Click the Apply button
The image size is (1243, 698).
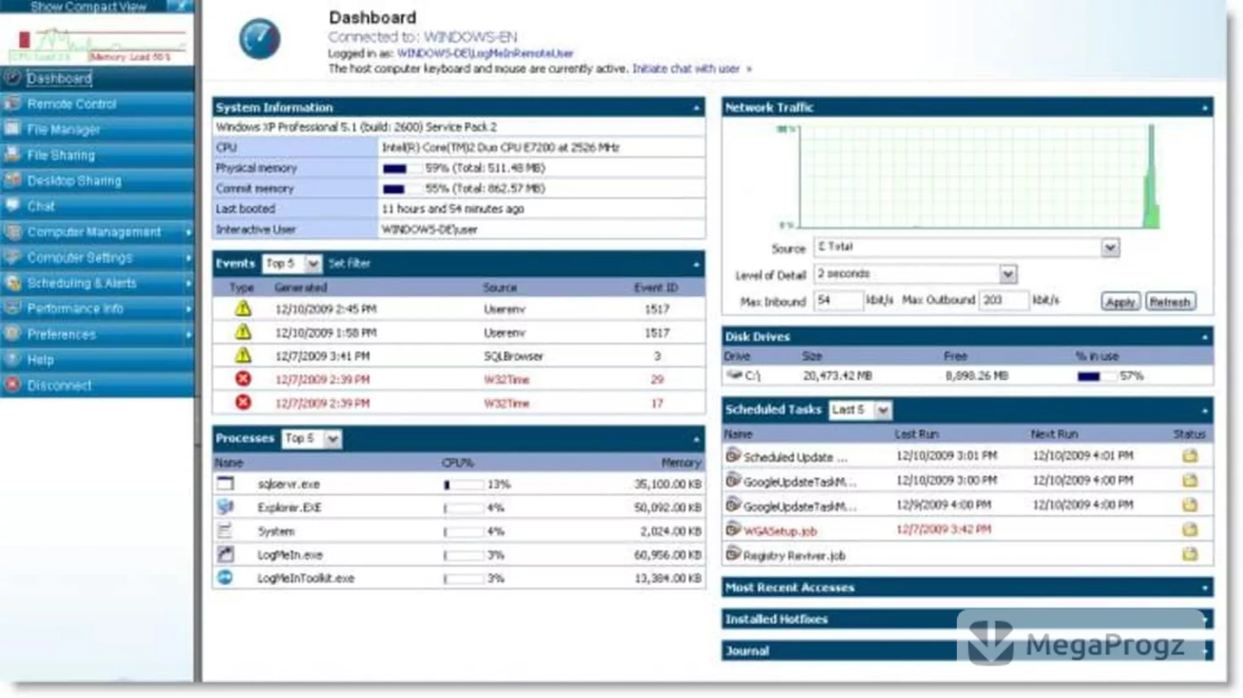(x=1120, y=301)
